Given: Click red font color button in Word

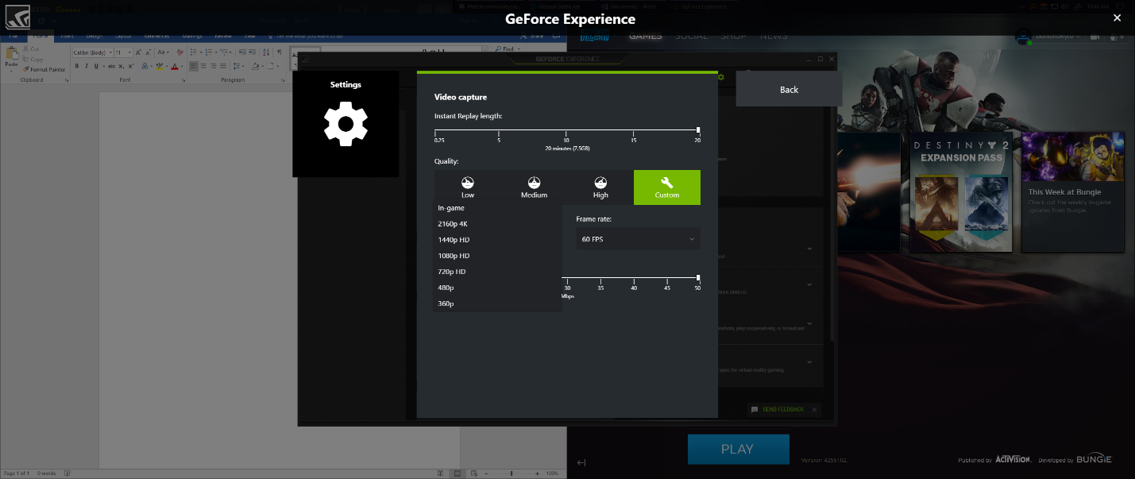Looking at the screenshot, I should point(175,66).
